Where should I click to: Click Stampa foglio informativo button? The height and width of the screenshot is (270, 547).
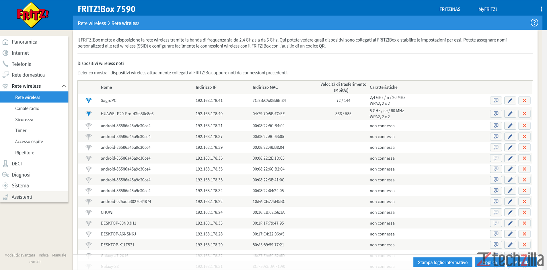[443, 262]
